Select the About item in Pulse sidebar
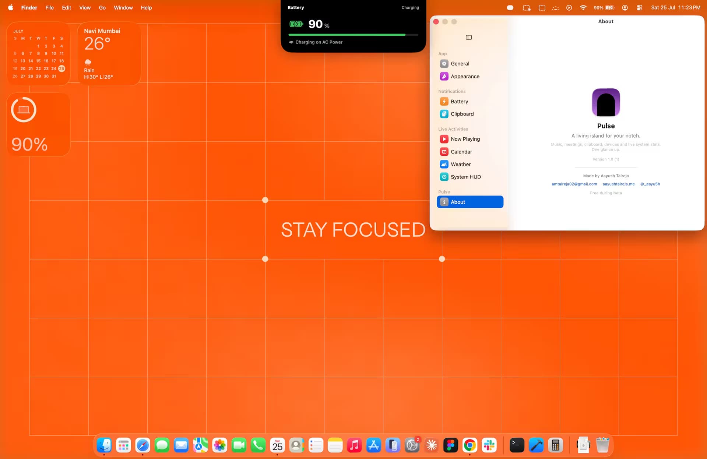Image resolution: width=707 pixels, height=459 pixels. (470, 202)
